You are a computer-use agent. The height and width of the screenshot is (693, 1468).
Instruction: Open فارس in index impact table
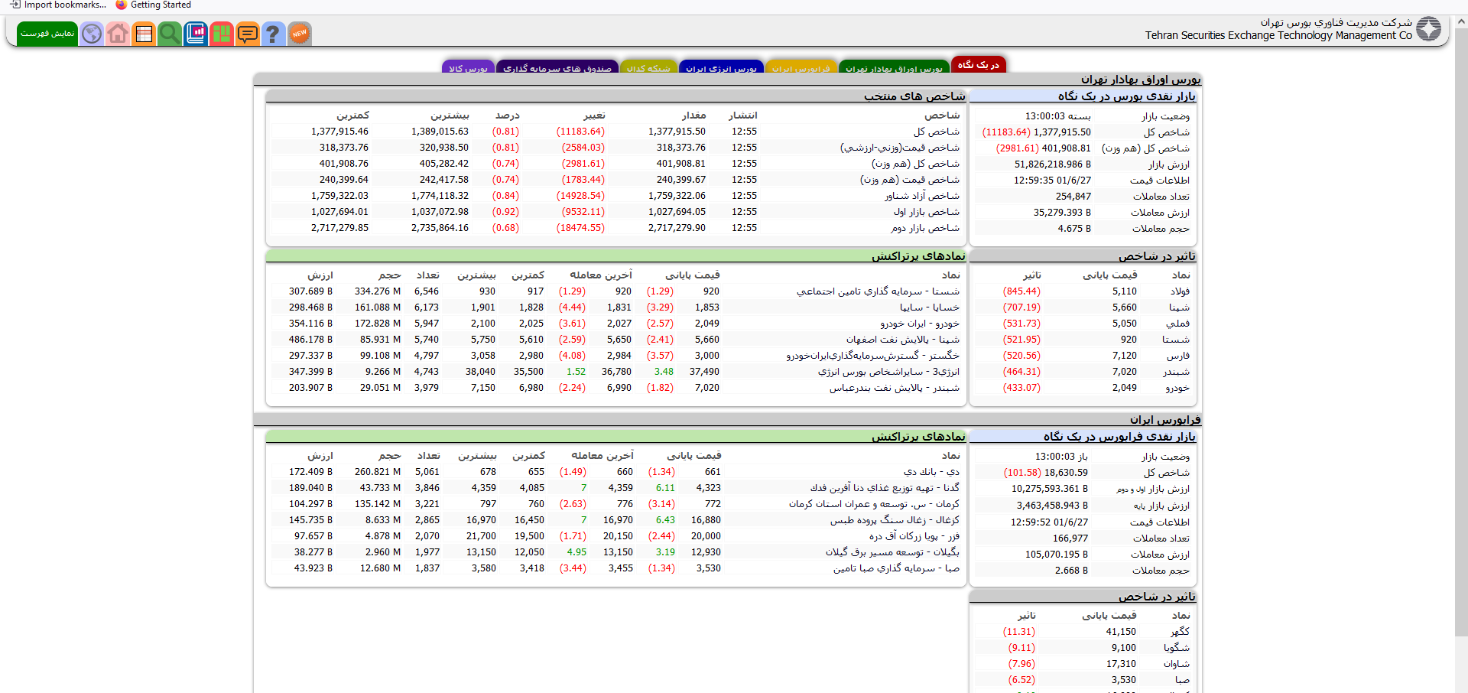pyautogui.click(x=1178, y=356)
